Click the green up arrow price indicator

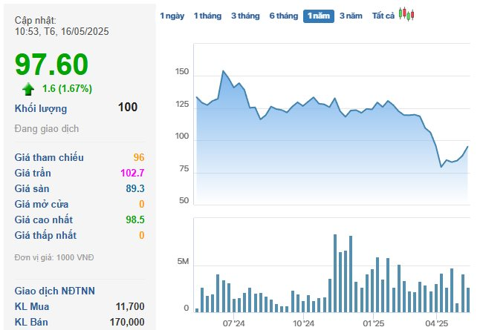point(28,89)
